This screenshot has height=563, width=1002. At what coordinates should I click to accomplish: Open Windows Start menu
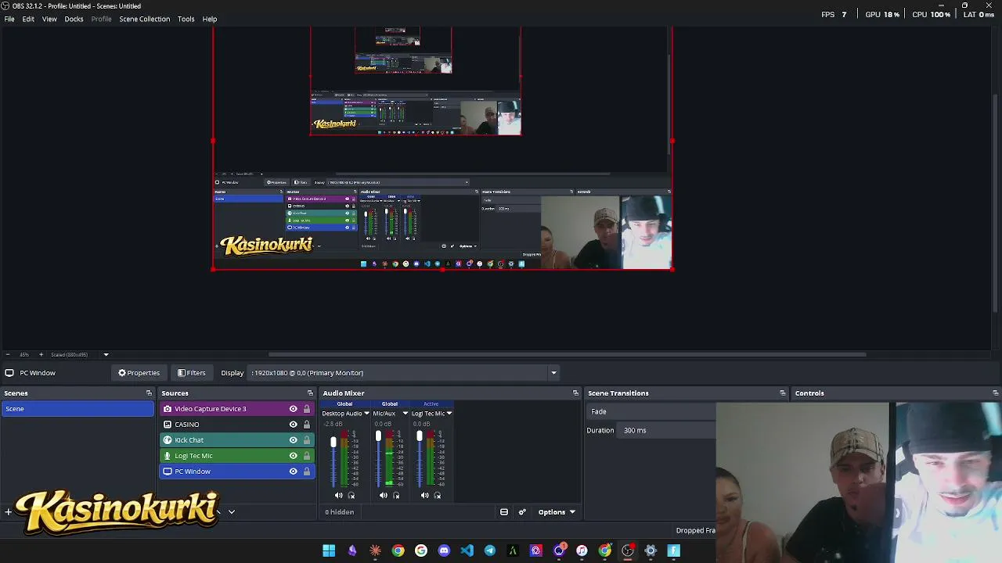329,550
